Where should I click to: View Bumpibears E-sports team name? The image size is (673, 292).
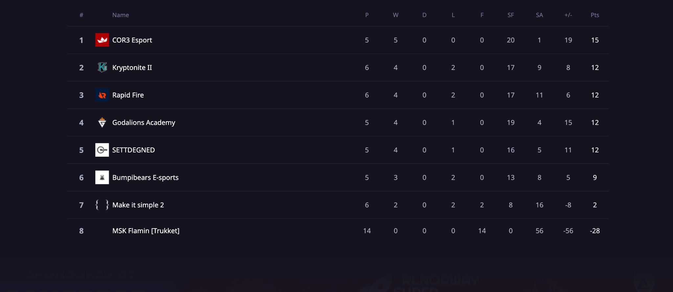pyautogui.click(x=145, y=178)
